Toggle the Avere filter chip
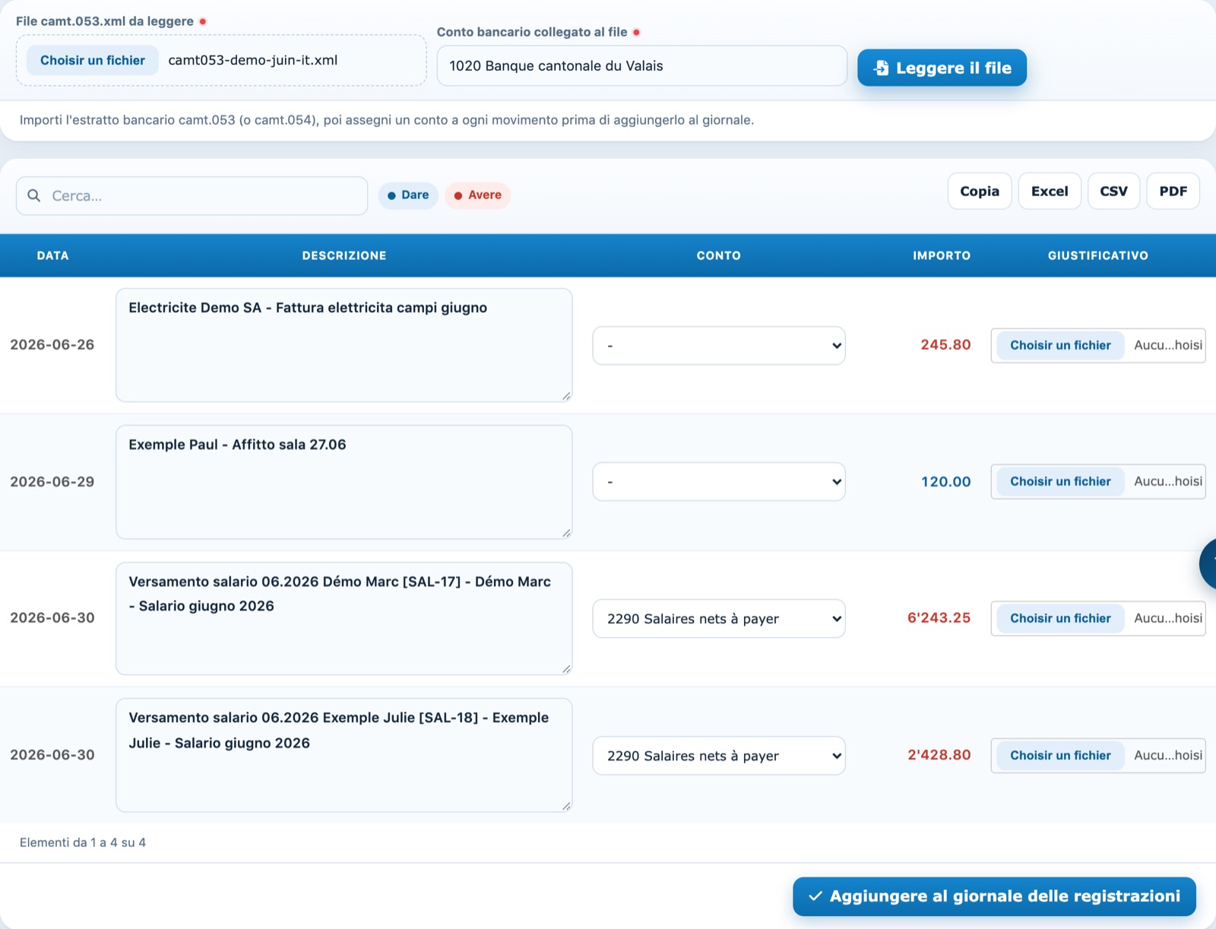This screenshot has height=929, width=1216. (x=477, y=195)
